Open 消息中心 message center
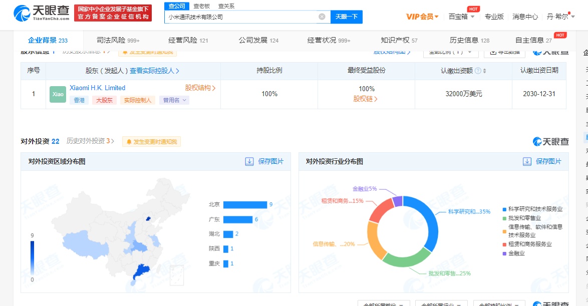Image resolution: width=588 pixels, height=306 pixels. (525, 17)
